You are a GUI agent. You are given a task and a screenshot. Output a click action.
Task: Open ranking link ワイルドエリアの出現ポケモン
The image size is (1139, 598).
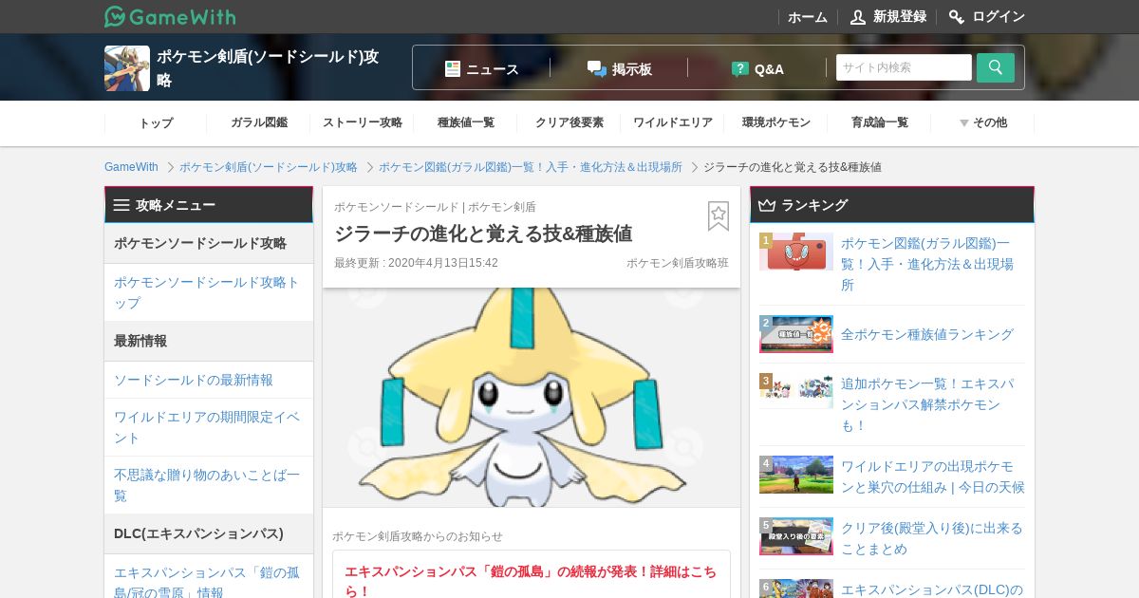click(x=933, y=477)
